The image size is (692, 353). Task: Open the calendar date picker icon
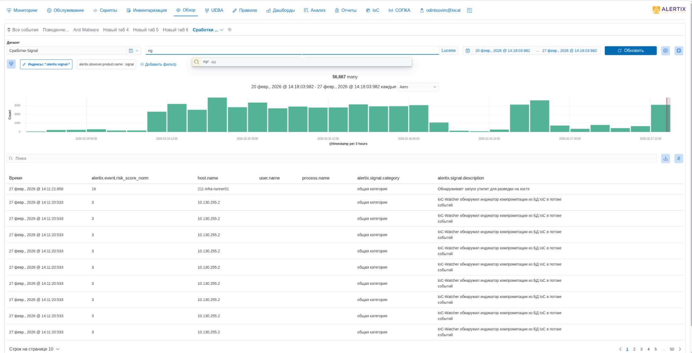pyautogui.click(x=467, y=51)
